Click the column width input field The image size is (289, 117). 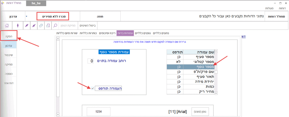click(90, 61)
